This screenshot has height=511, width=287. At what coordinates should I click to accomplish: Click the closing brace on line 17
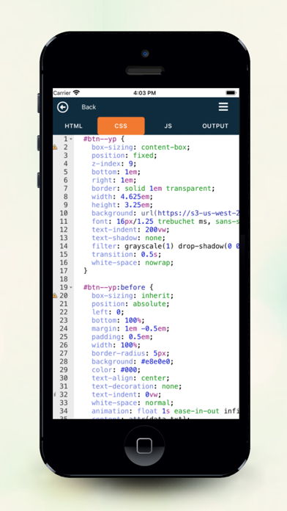[86, 271]
